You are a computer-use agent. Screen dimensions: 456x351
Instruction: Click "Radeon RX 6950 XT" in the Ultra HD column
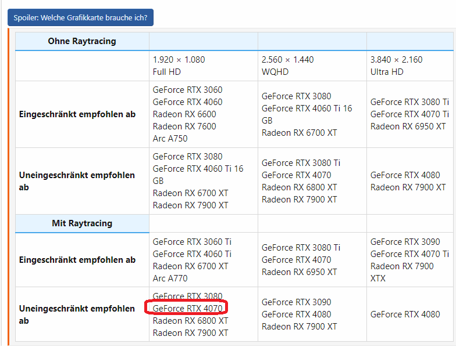coord(408,126)
